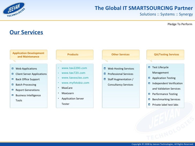
Task: Click the Web Hosting Services item
Action: tap(121, 69)
